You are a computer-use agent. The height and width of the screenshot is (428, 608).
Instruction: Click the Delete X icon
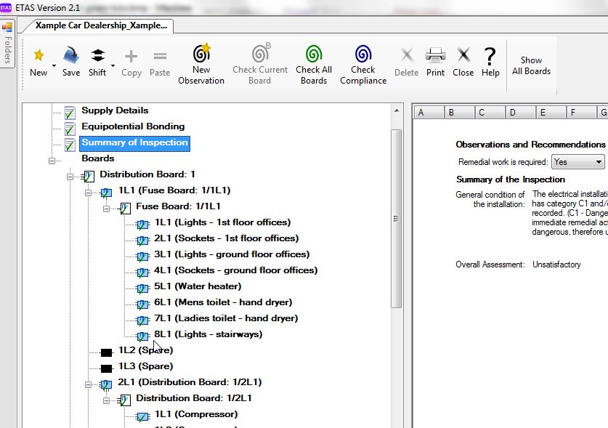(407, 54)
